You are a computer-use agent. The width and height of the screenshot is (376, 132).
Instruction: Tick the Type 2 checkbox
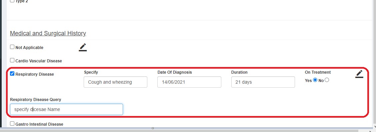pyautogui.click(x=12, y=1)
